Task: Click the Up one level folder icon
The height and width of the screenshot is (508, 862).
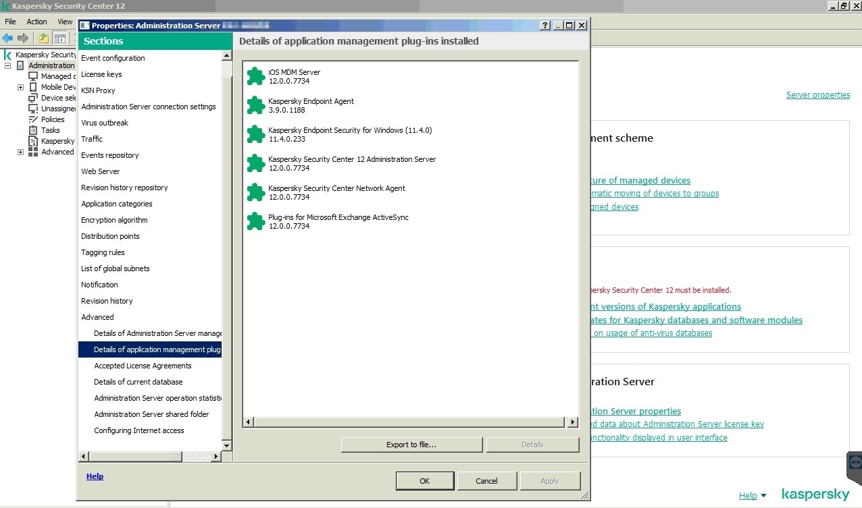Action: coord(44,38)
